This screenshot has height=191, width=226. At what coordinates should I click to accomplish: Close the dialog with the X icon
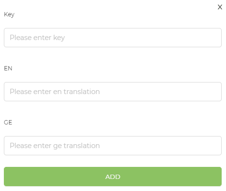[x=220, y=7]
